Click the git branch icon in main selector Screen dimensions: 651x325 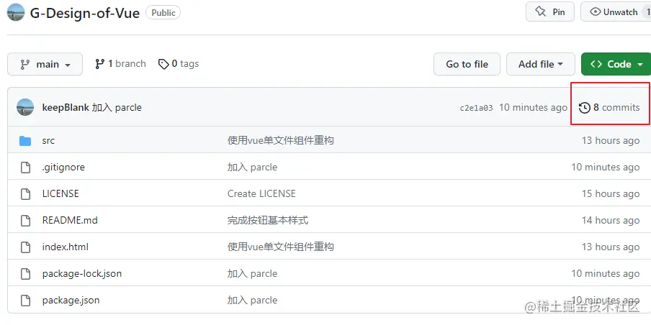tap(25, 64)
